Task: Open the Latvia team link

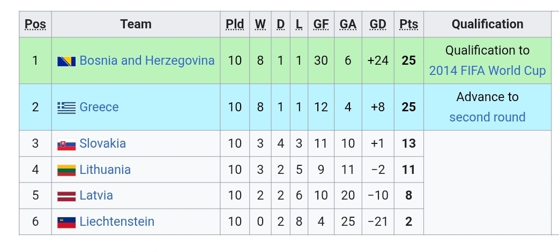Action: [x=96, y=195]
